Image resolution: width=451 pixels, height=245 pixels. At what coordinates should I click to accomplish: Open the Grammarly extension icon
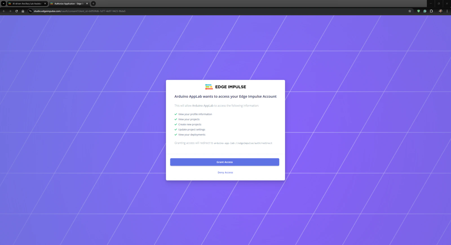click(425, 11)
